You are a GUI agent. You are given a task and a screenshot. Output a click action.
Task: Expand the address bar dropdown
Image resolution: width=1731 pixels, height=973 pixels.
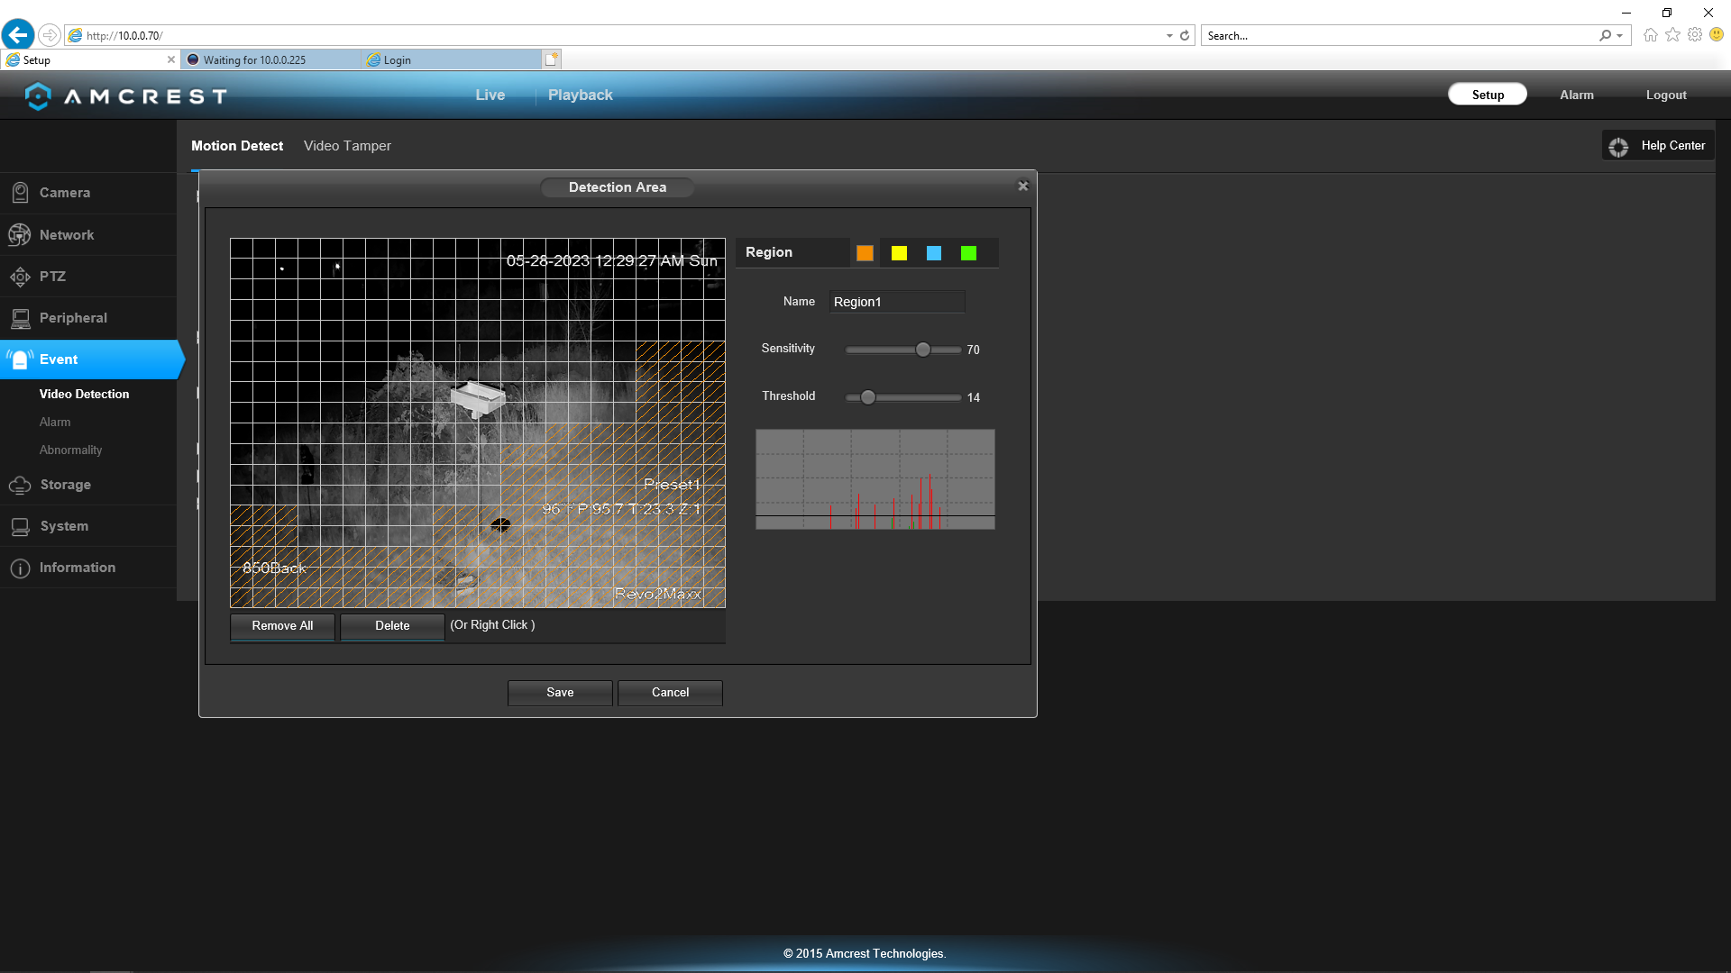(x=1169, y=36)
